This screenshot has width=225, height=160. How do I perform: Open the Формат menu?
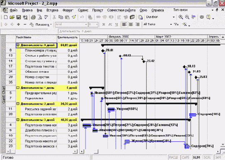[x=68, y=10]
